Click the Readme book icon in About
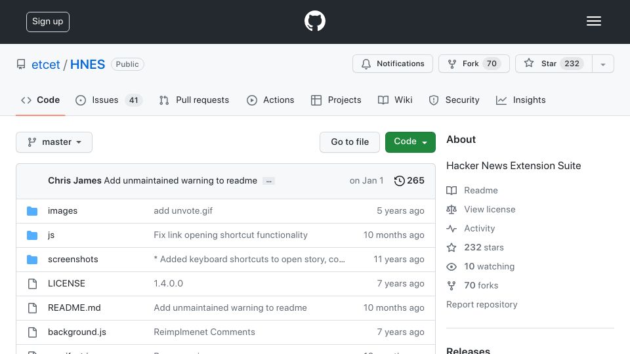 [451, 190]
